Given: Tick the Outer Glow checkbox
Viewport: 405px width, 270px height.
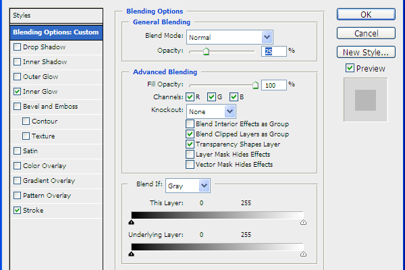Looking at the screenshot, I should tap(18, 77).
